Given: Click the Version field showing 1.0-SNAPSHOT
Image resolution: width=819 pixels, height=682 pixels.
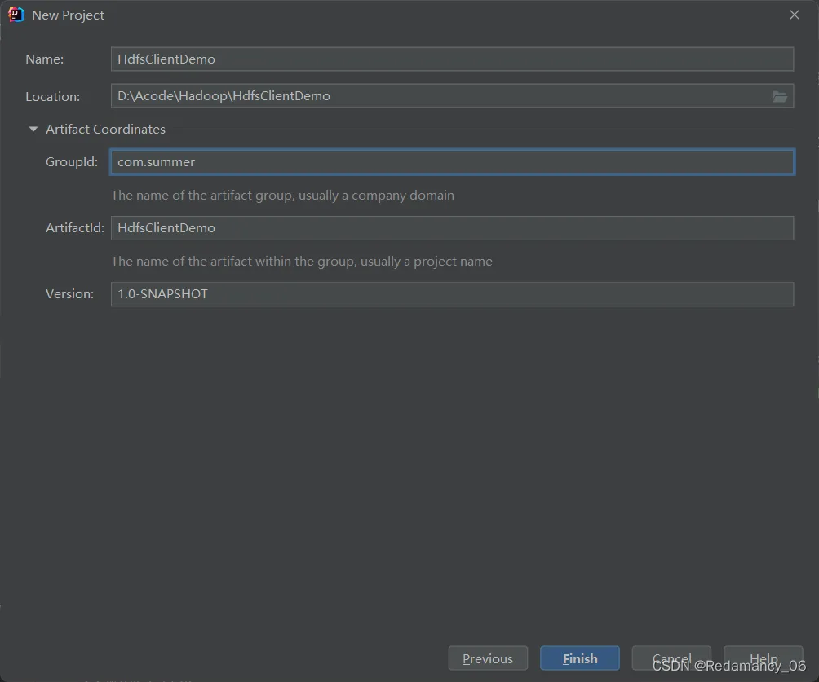Looking at the screenshot, I should 451,294.
